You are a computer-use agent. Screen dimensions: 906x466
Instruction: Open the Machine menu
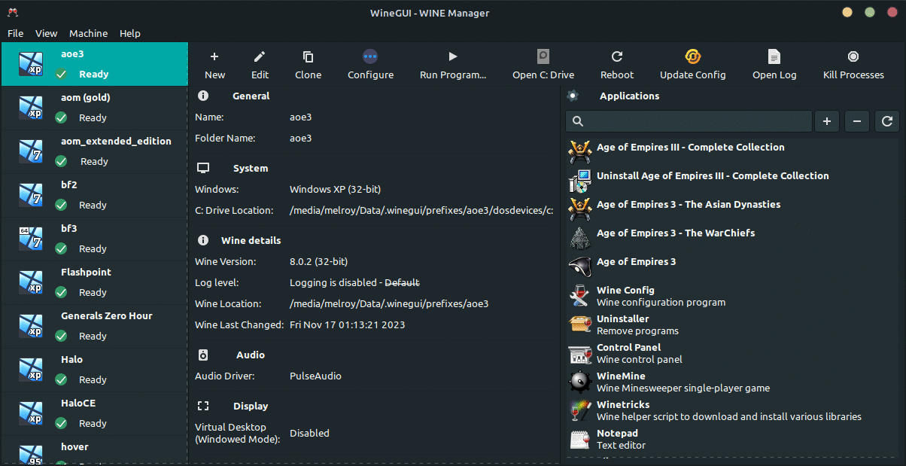88,33
